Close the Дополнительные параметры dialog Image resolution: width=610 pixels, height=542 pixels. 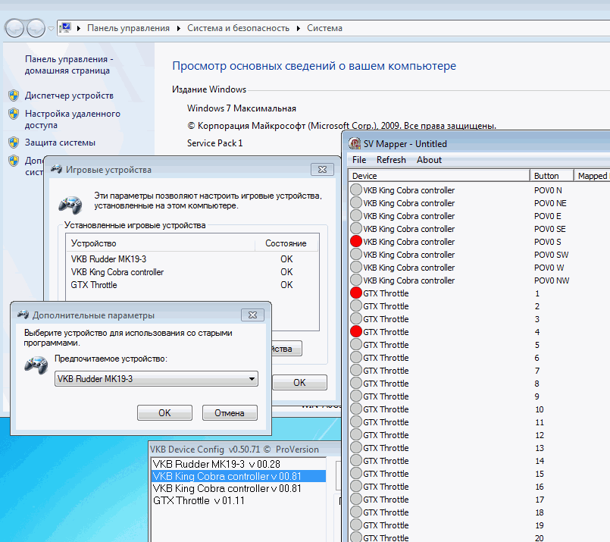[x=252, y=315]
